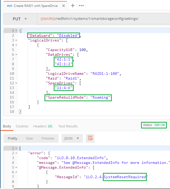Click the 100 capacity value
This screenshot has width=170, height=189.
tap(82, 50)
